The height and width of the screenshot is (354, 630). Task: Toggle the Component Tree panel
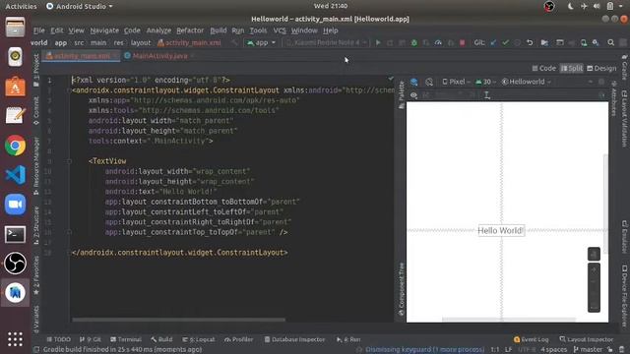point(401,289)
